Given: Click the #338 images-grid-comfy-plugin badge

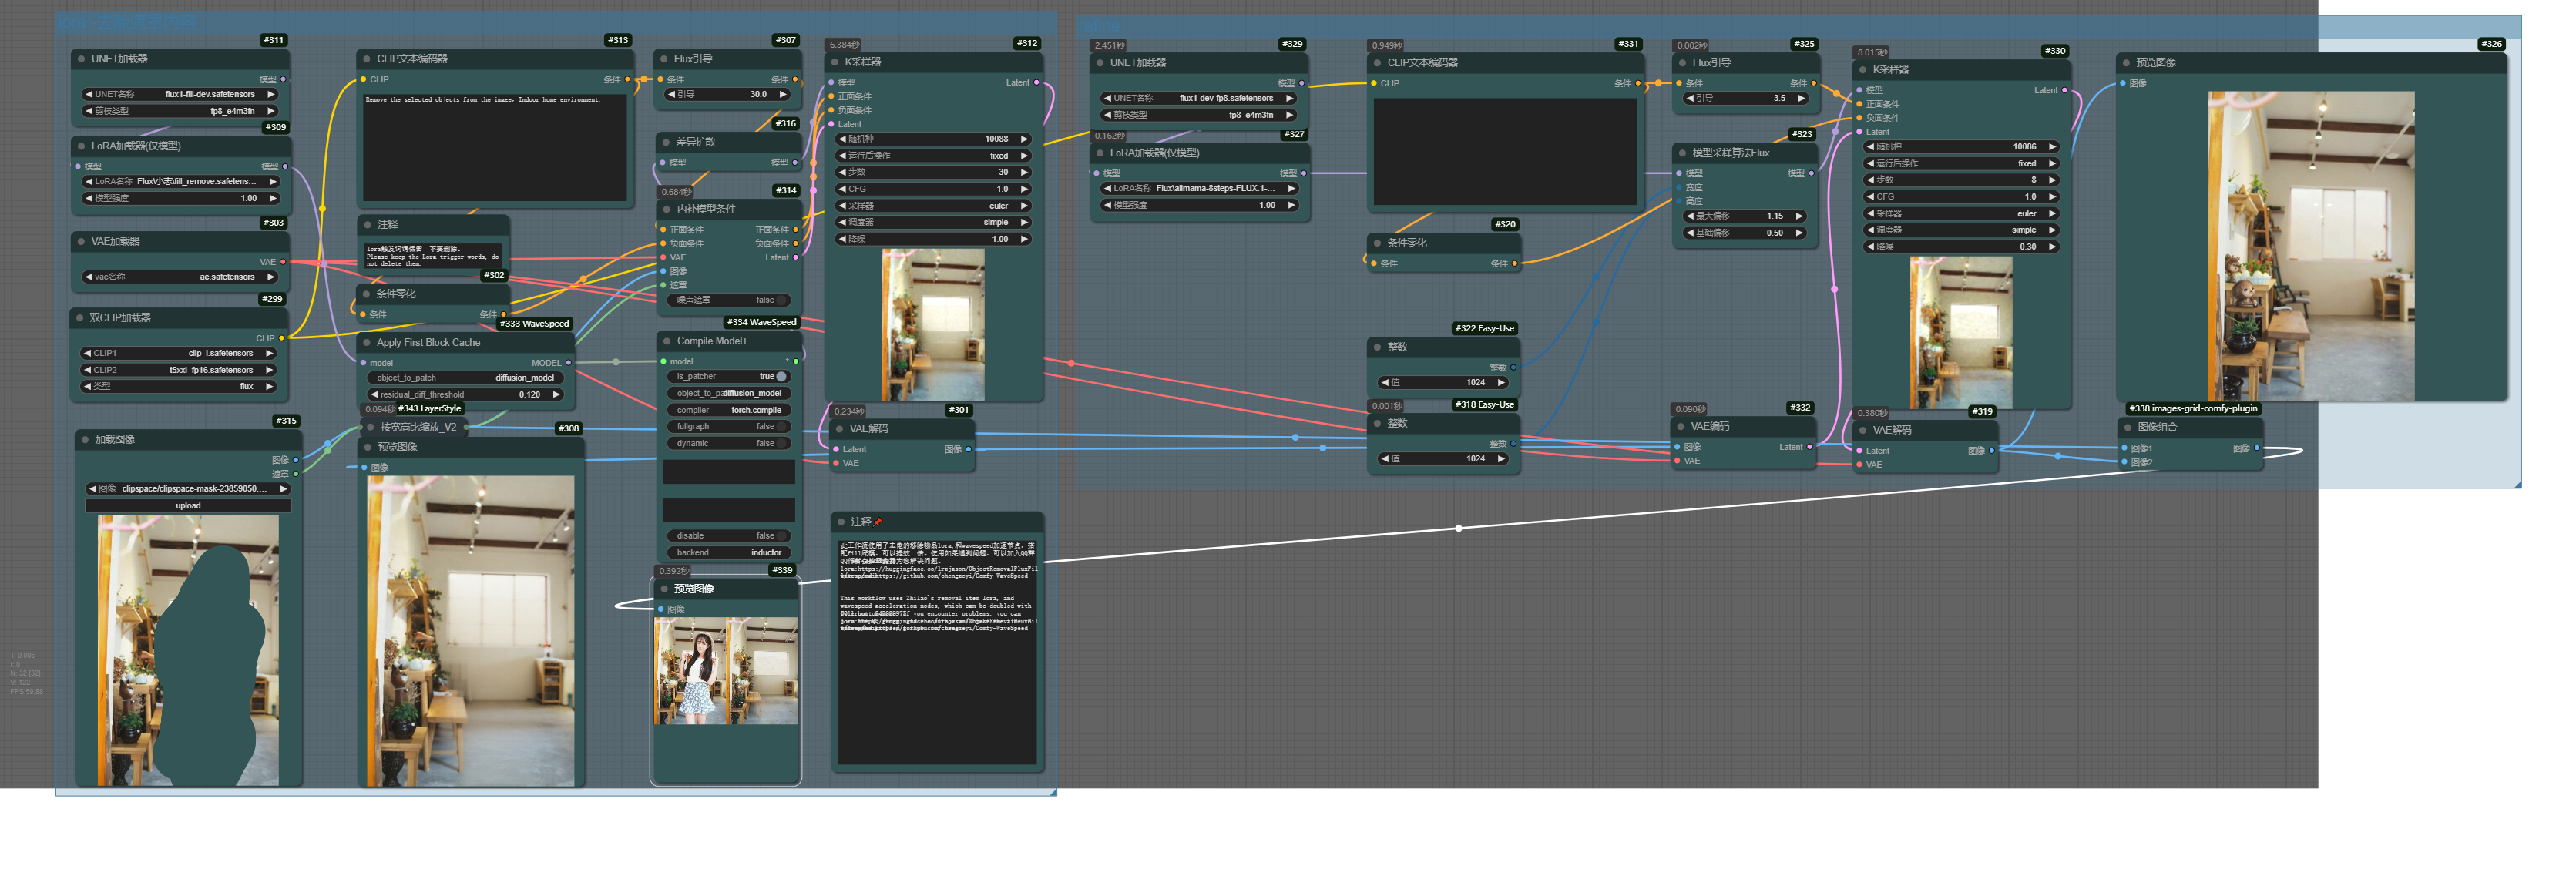Looking at the screenshot, I should [2193, 408].
